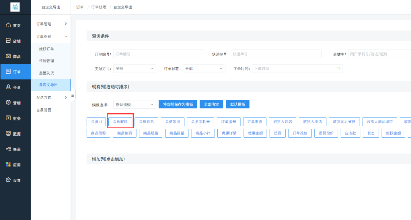Screen dimensions: 411x220
Task: Click into the 下单时间 date field
Action: (x=297, y=69)
